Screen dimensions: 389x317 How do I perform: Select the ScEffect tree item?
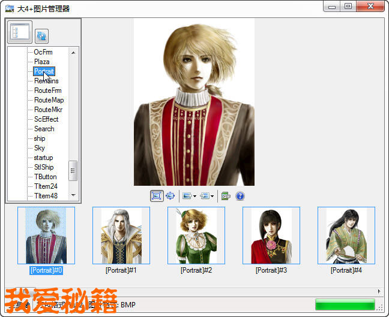point(46,119)
